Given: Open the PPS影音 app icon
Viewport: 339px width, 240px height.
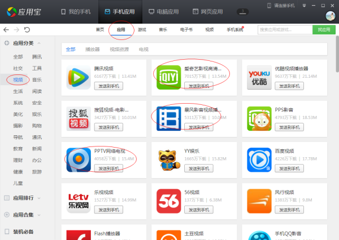Looking at the screenshot, I should pyautogui.click(x=259, y=119).
